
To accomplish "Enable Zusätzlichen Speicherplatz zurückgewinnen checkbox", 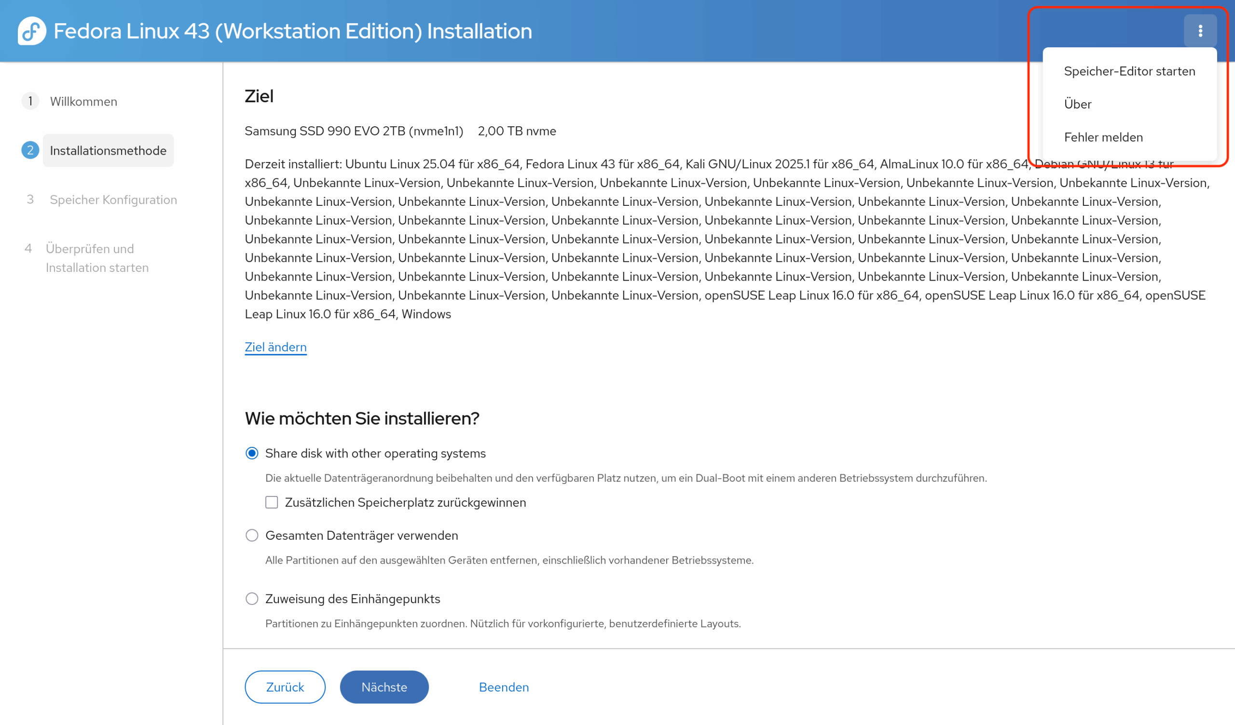I will [x=272, y=503].
